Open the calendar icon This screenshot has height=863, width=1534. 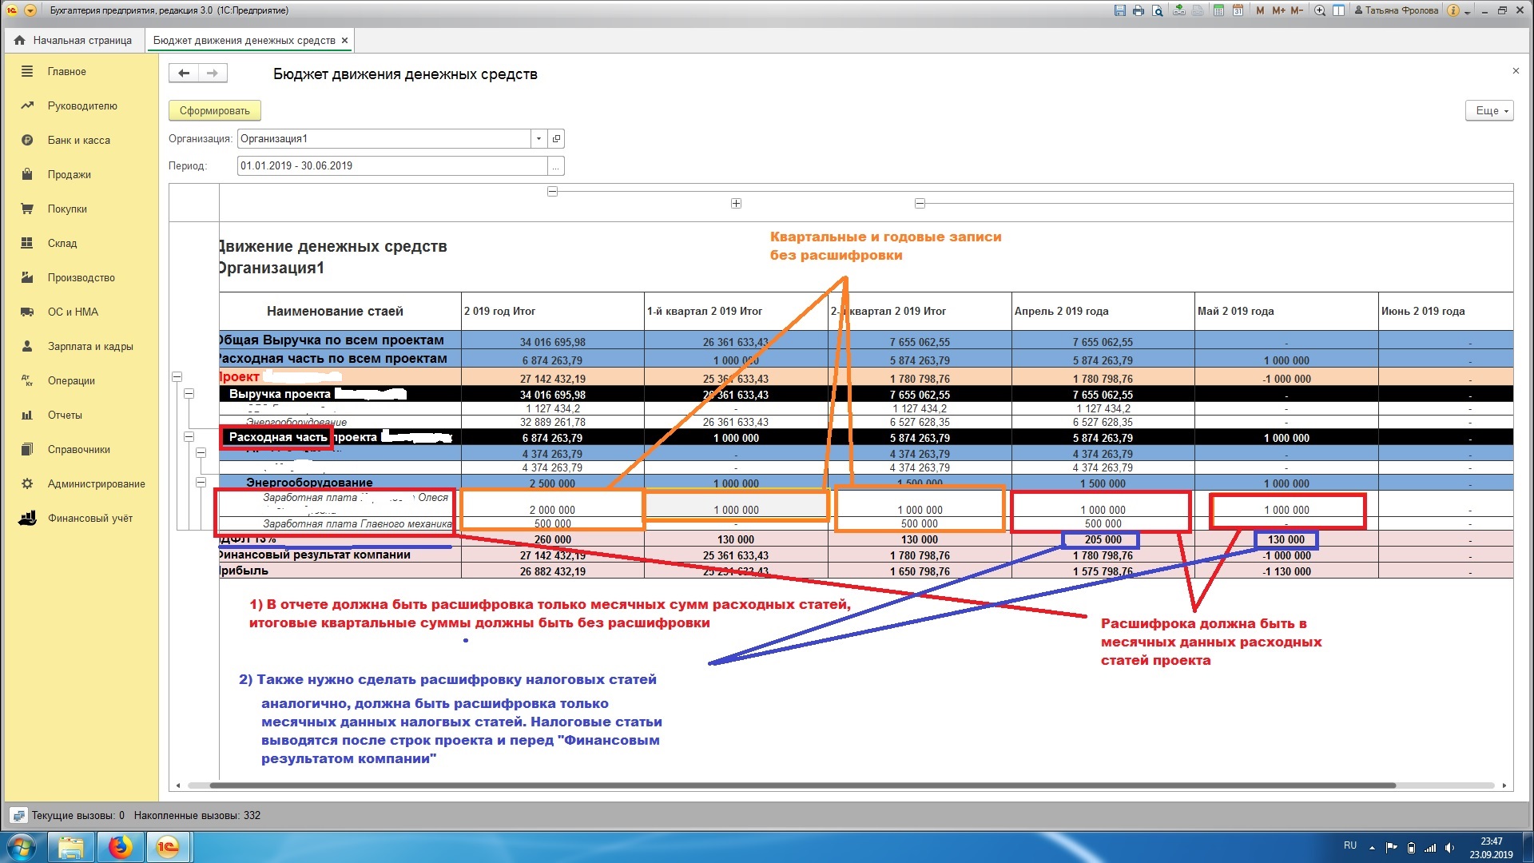(1238, 10)
